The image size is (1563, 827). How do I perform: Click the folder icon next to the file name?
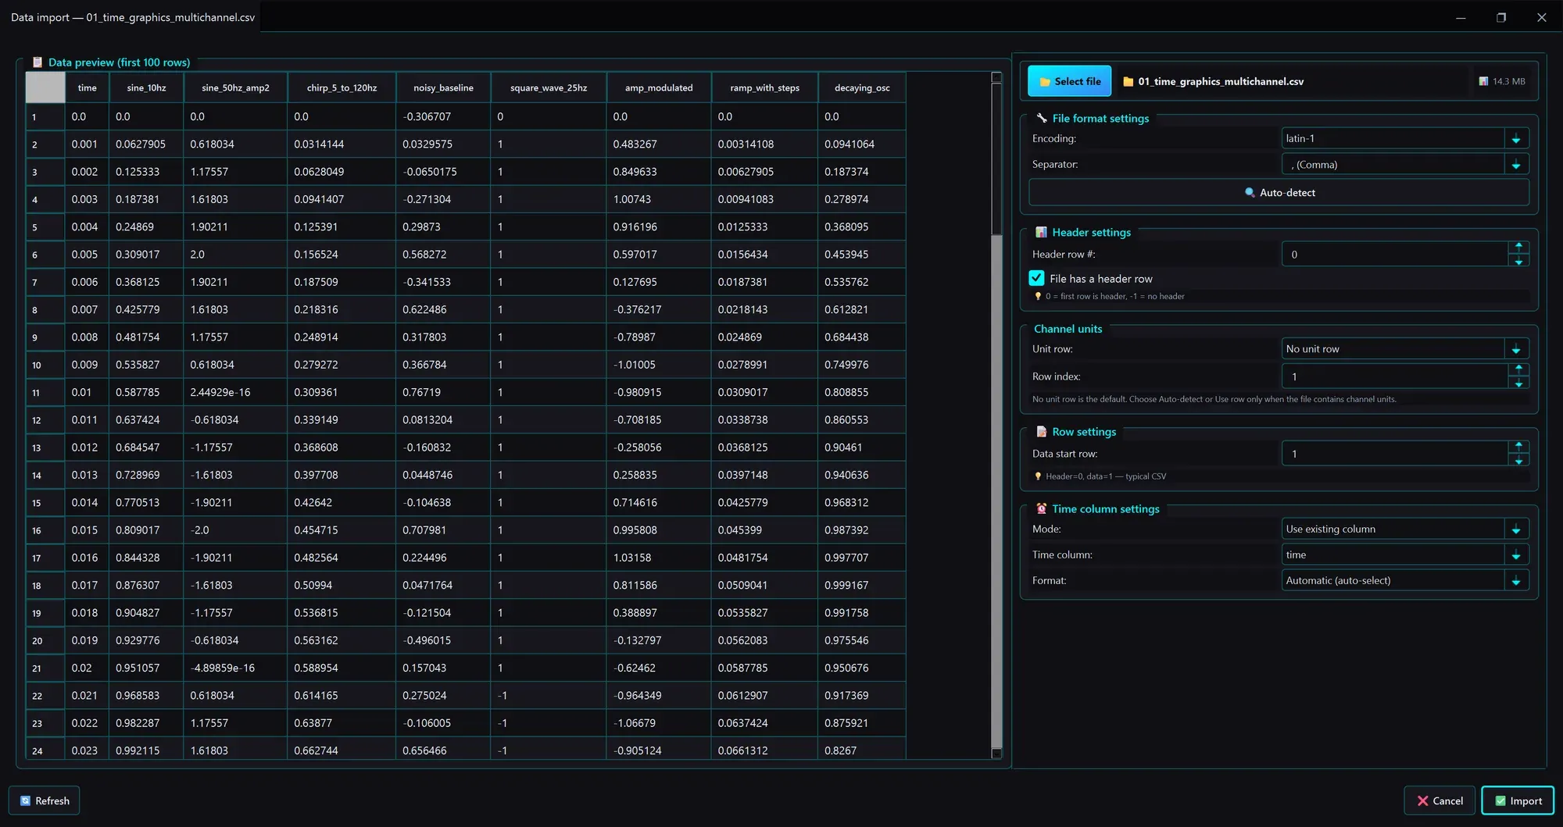coord(1128,81)
